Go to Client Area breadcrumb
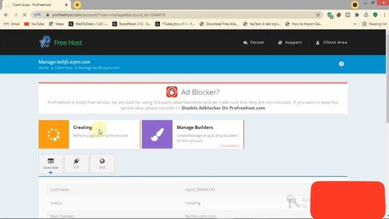This screenshot has height=219, width=389. pyautogui.click(x=63, y=68)
